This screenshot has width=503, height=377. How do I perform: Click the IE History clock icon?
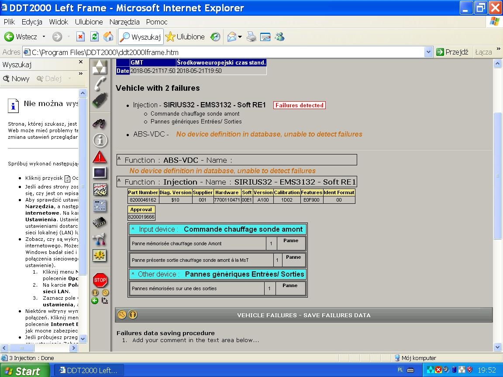[x=215, y=37]
